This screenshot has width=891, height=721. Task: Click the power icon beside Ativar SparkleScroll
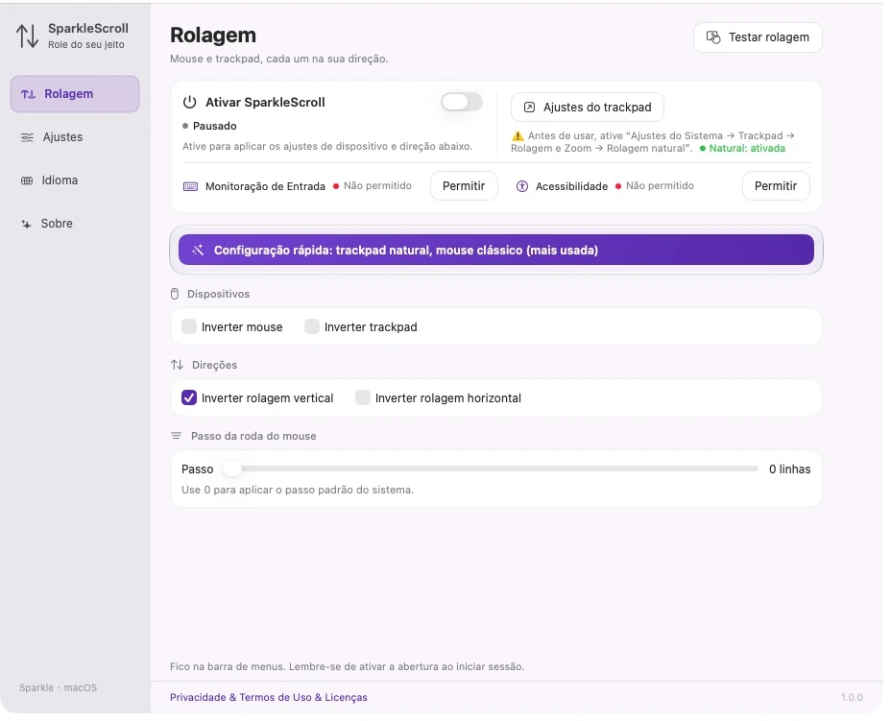coord(190,103)
